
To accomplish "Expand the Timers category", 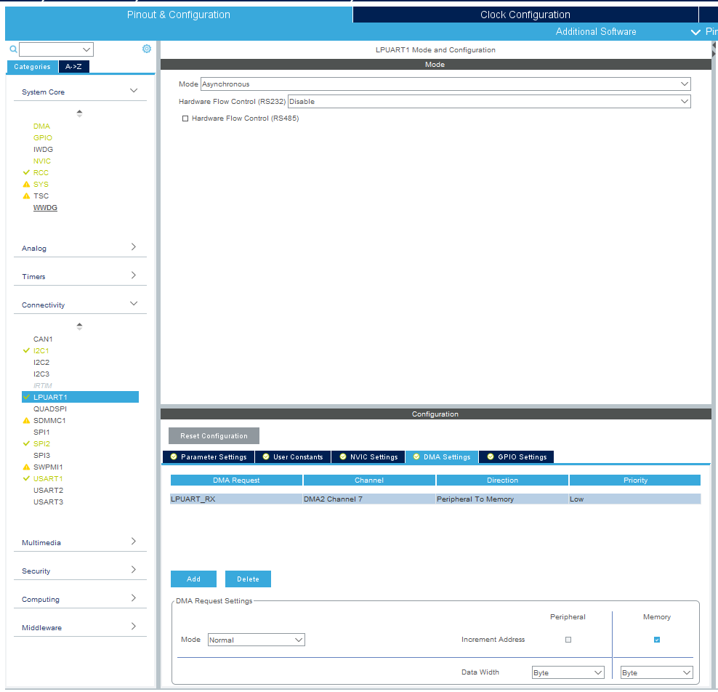I will [134, 275].
